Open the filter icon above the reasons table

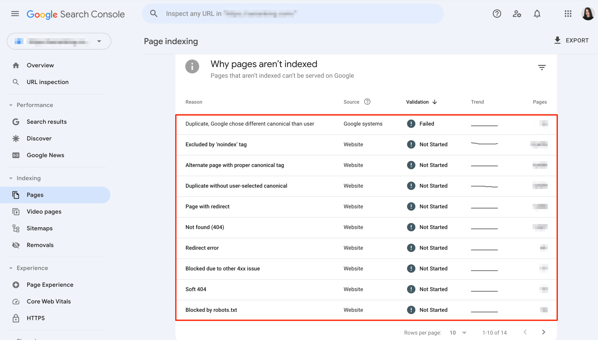542,67
